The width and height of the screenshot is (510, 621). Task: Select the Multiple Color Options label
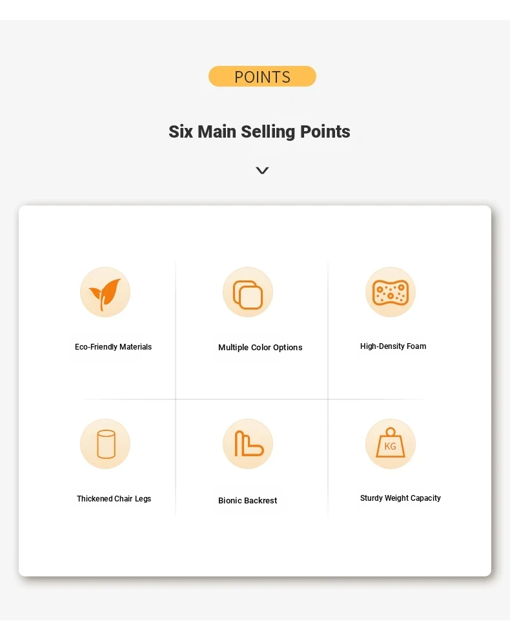[260, 347]
